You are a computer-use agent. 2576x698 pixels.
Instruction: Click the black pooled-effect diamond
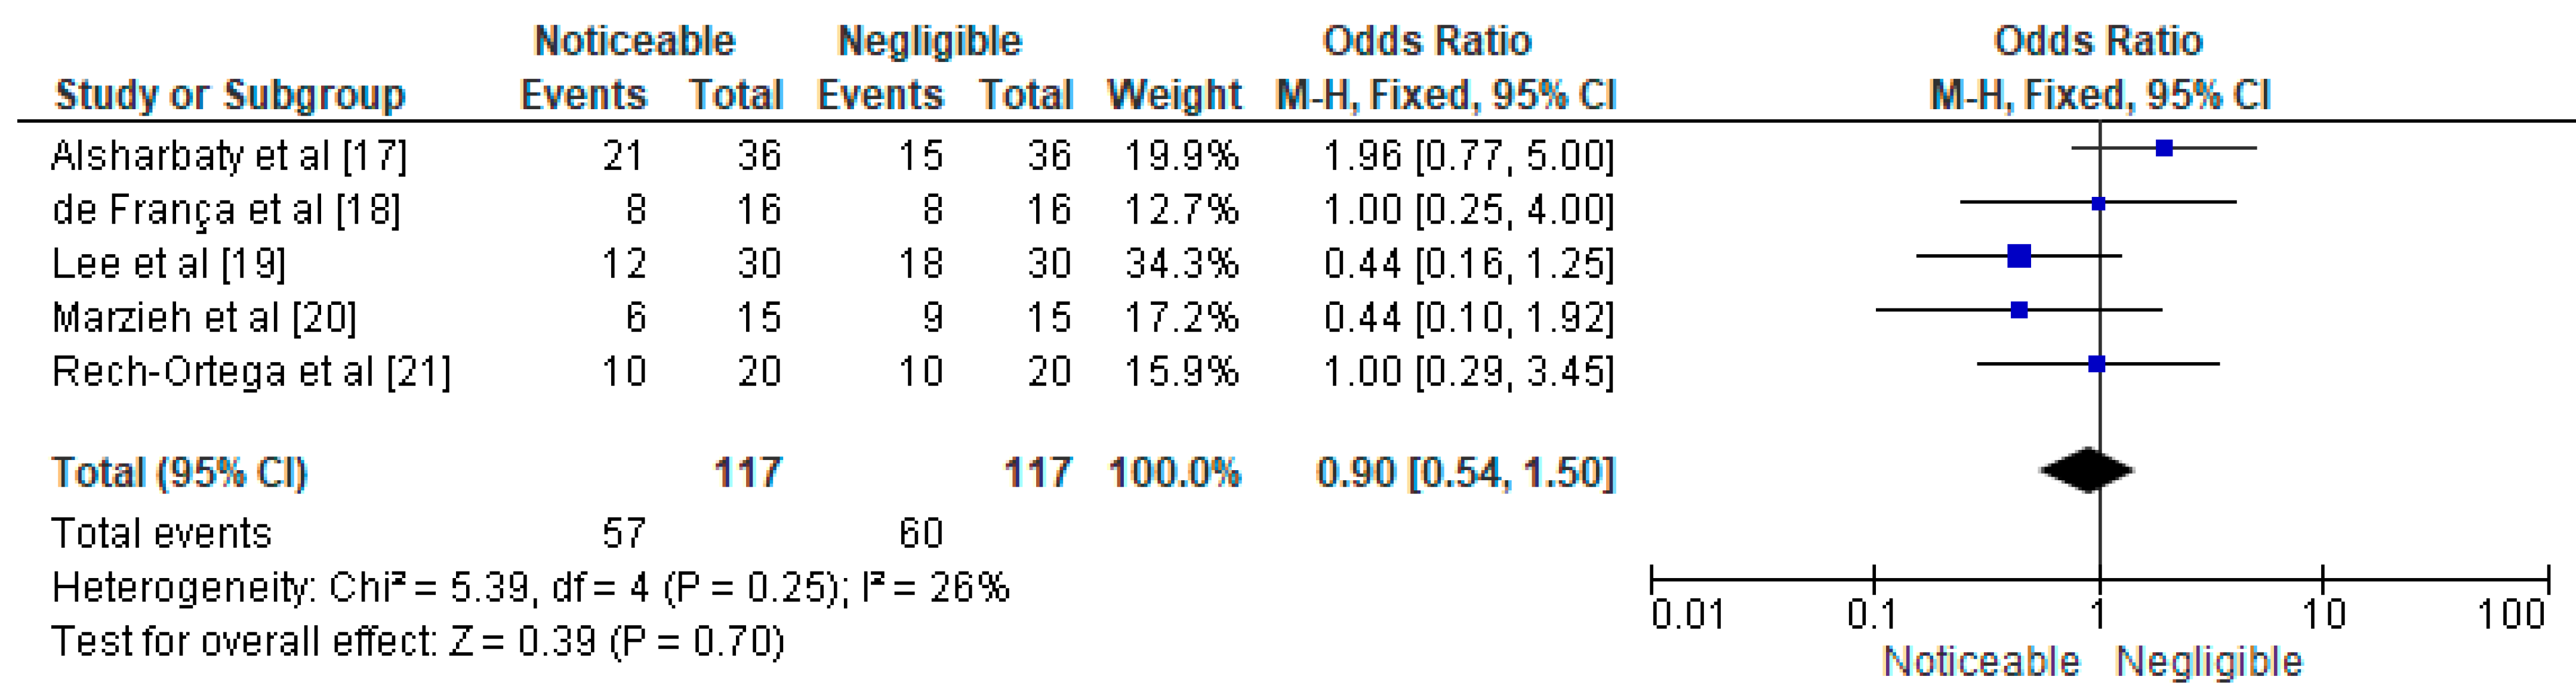click(x=2087, y=470)
